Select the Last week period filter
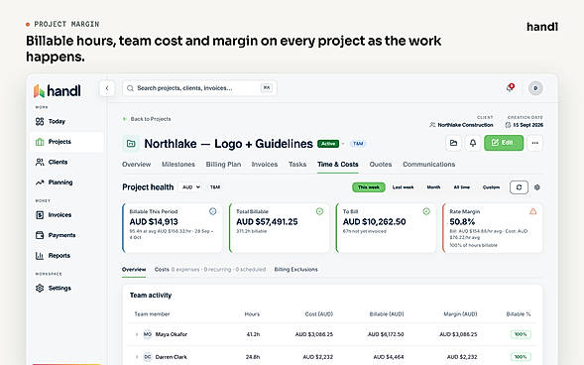This screenshot has height=365, width=584. (403, 187)
